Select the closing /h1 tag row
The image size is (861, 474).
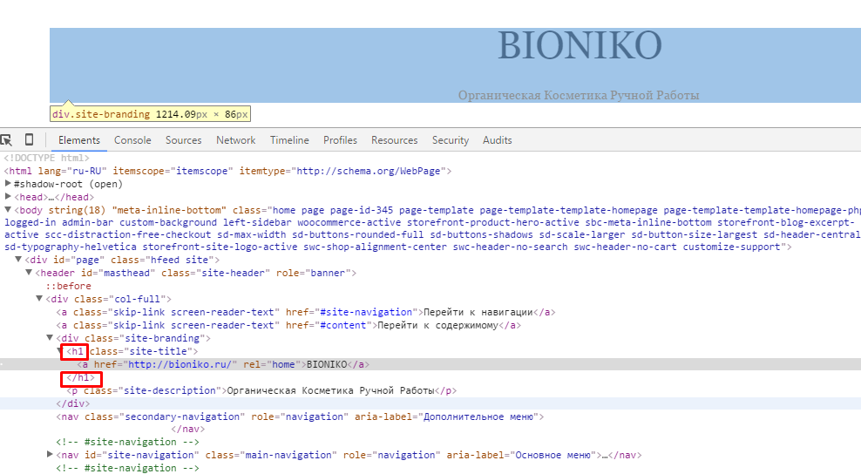point(81,378)
